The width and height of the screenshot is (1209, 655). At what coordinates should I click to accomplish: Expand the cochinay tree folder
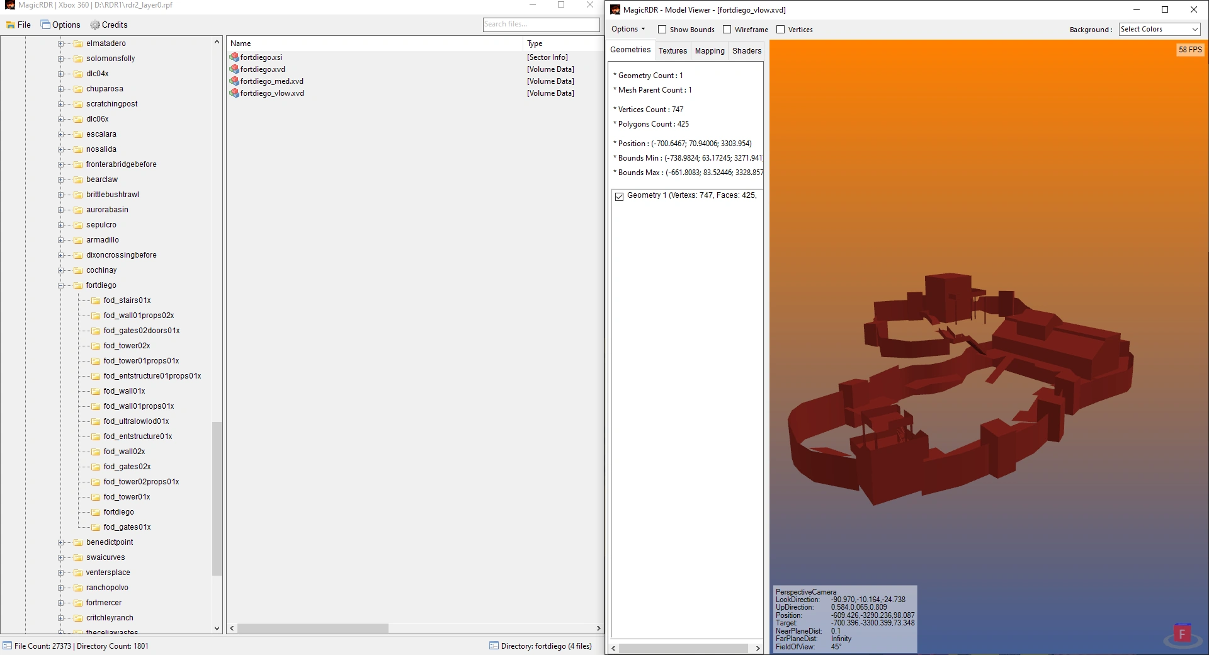coord(61,270)
